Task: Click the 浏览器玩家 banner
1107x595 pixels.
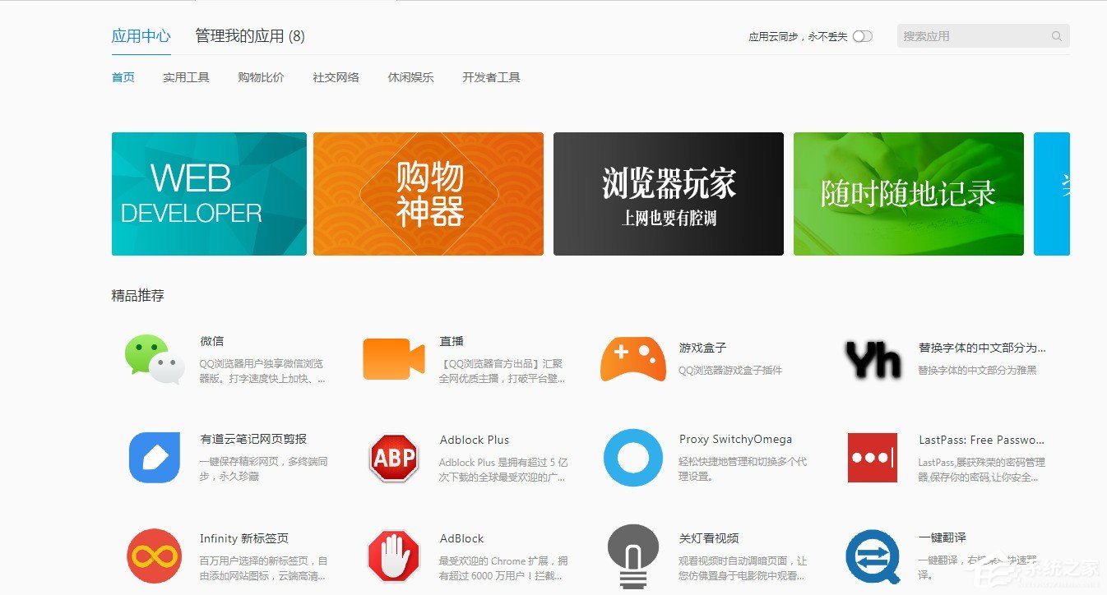Action: tap(668, 194)
